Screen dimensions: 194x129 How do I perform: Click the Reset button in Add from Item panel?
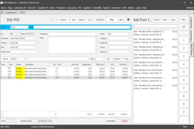(157, 20)
